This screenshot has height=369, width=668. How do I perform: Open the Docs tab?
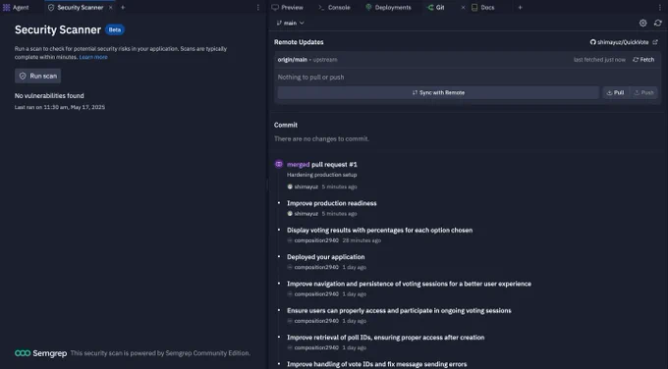point(483,7)
